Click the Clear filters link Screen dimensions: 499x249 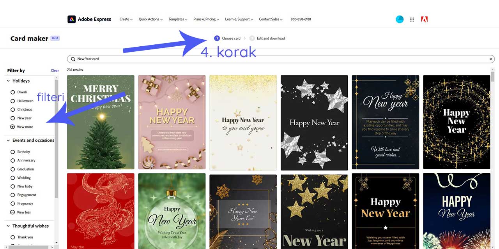55,70
